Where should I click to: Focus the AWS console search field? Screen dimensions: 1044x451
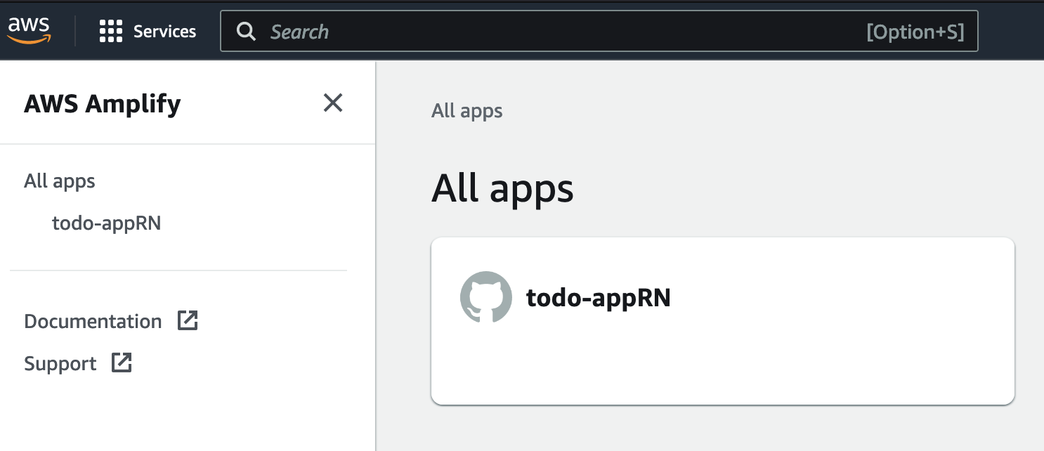[599, 32]
